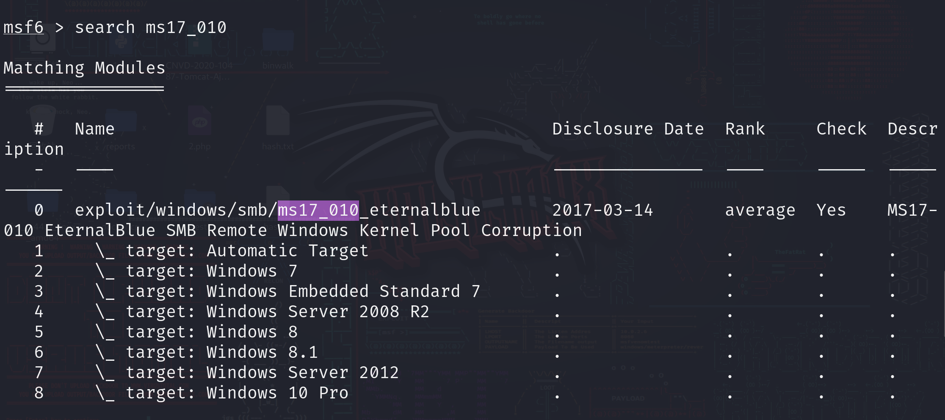Click the average rank value

[760, 211]
